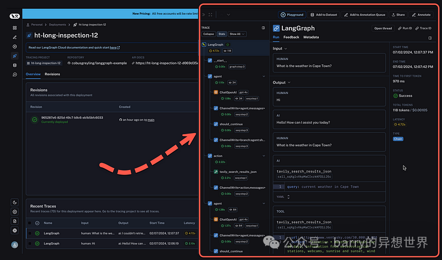Open the ht-long-inspection-12 tracing project chip

click(44, 63)
